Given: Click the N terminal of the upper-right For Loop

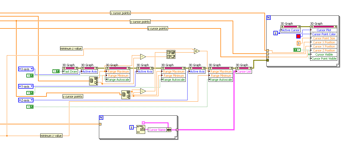Looking at the screenshot, I should 269,18.
